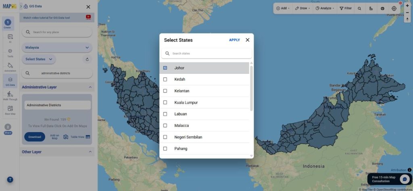
Task: Open the Analyze menu
Action: pos(325,8)
